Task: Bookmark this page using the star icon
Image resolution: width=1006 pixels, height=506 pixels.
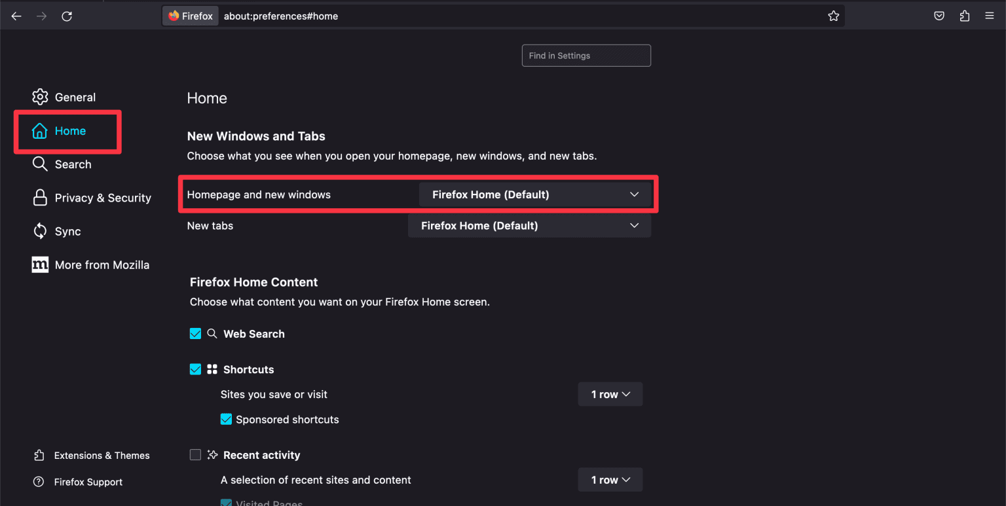Action: (833, 16)
